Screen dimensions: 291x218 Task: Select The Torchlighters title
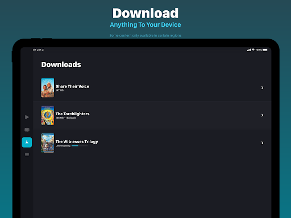72,114
